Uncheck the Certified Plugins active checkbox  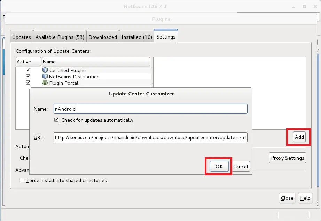[28, 70]
